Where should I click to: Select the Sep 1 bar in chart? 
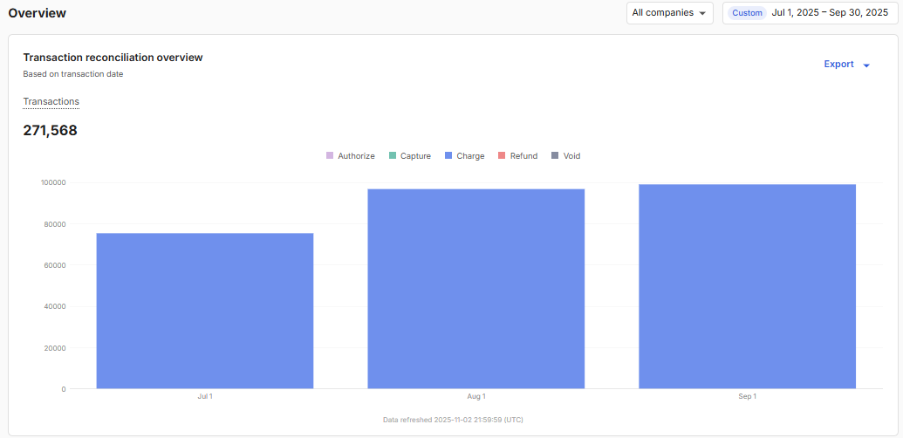(747, 287)
